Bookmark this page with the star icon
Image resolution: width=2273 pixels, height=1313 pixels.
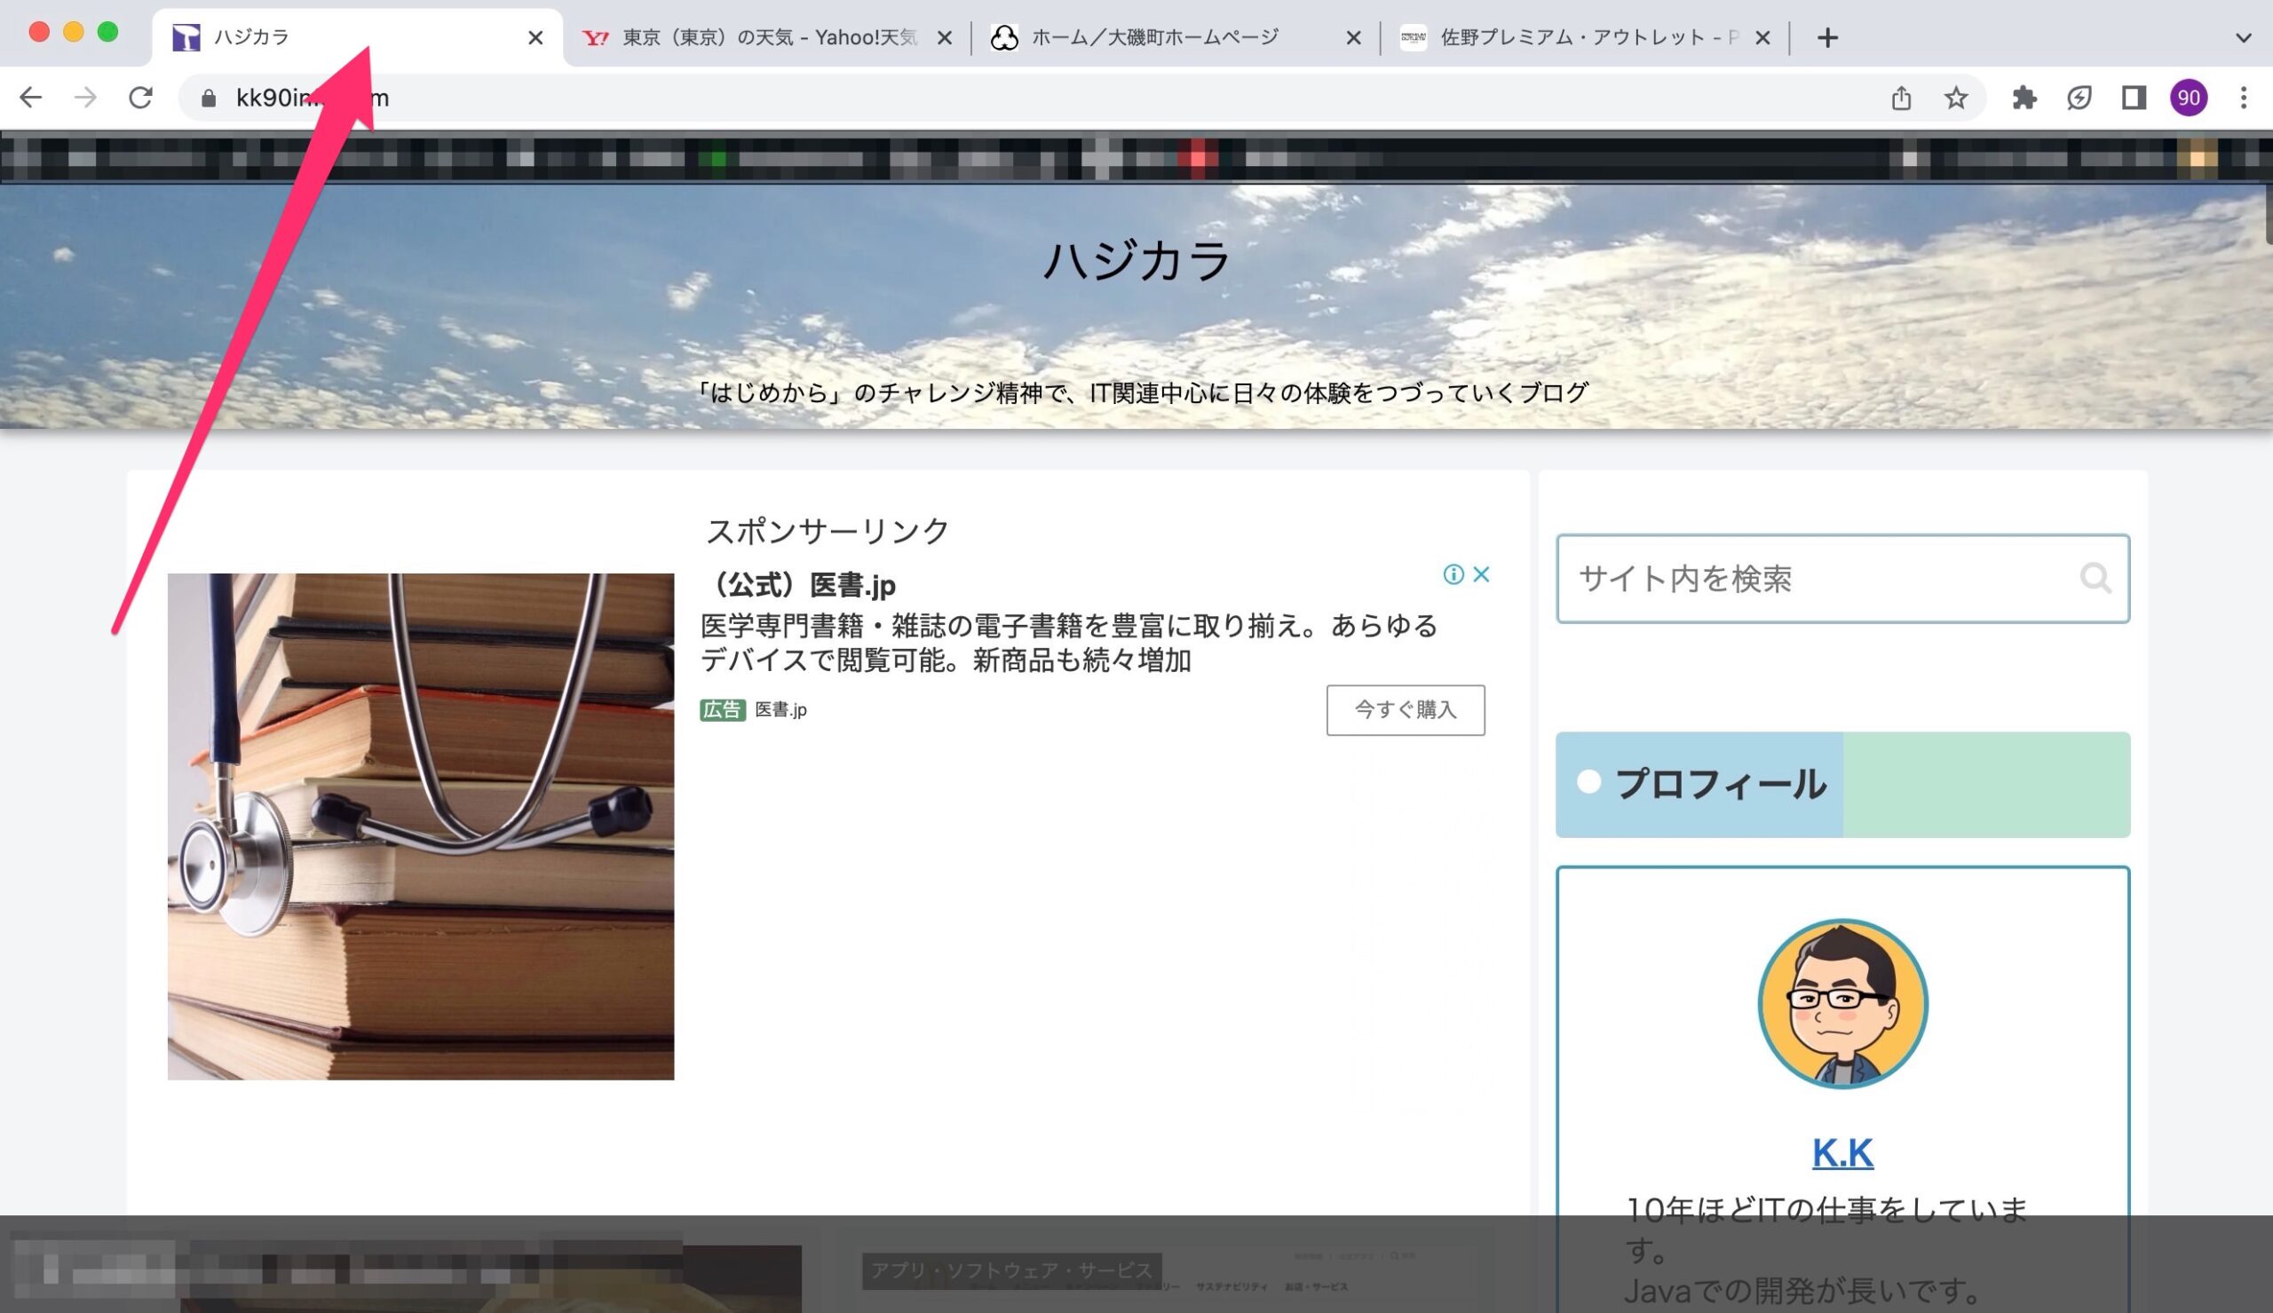(x=1956, y=98)
